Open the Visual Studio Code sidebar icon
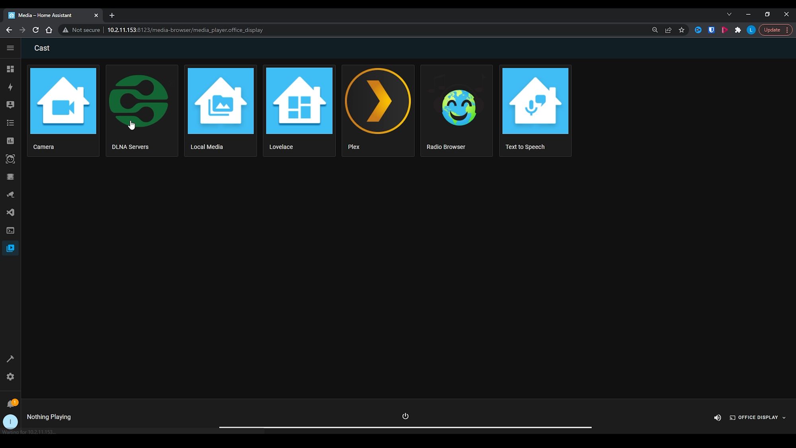 (10, 213)
